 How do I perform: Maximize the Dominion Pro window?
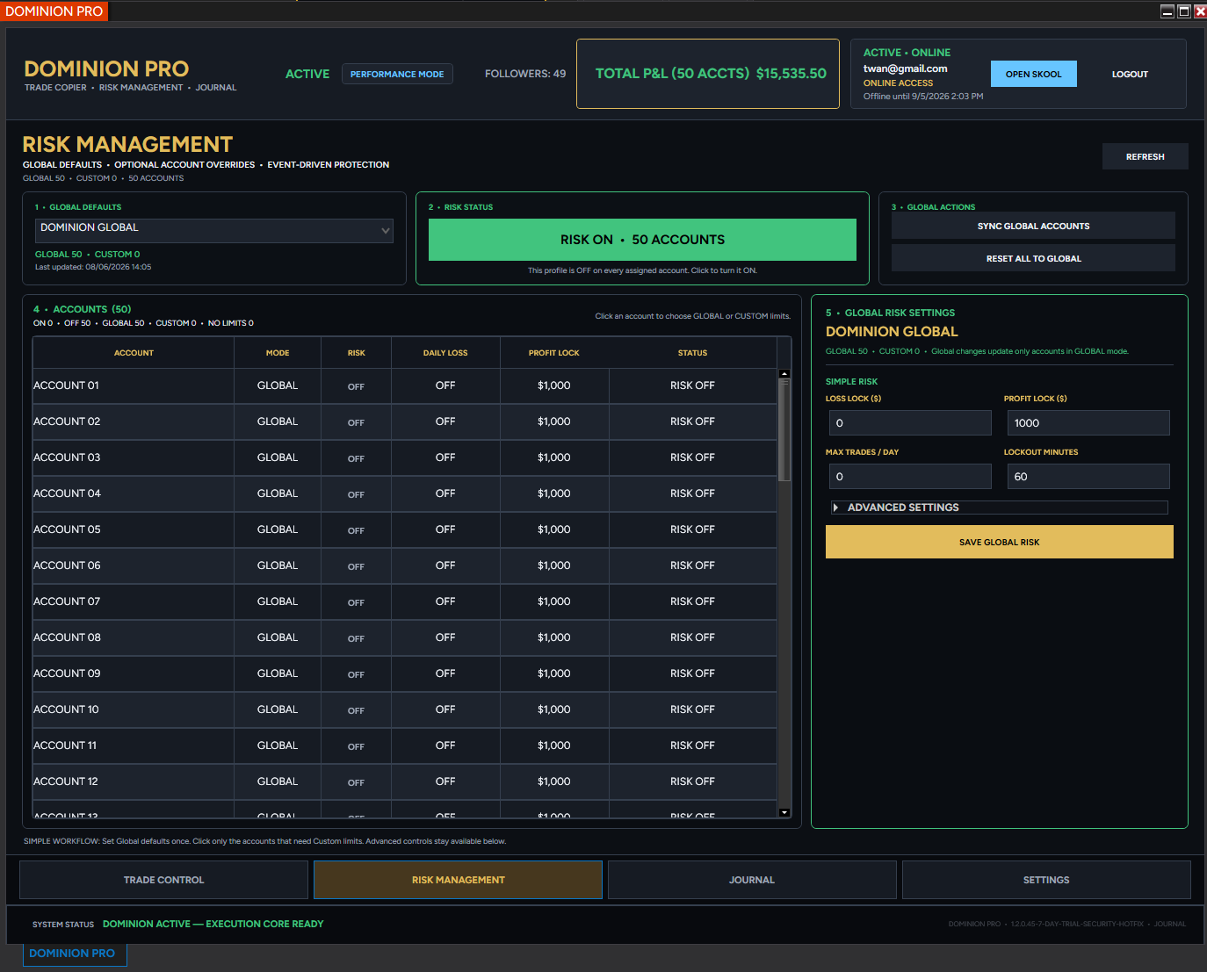pos(1184,11)
